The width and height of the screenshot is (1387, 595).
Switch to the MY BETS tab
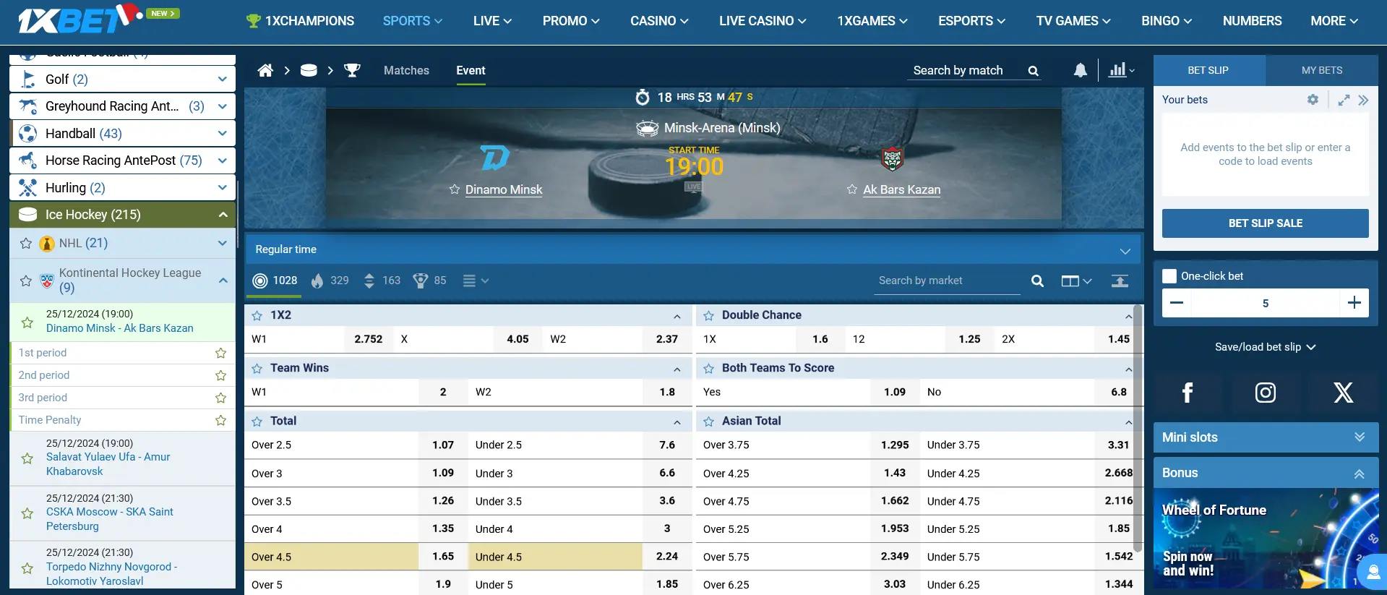coord(1321,70)
